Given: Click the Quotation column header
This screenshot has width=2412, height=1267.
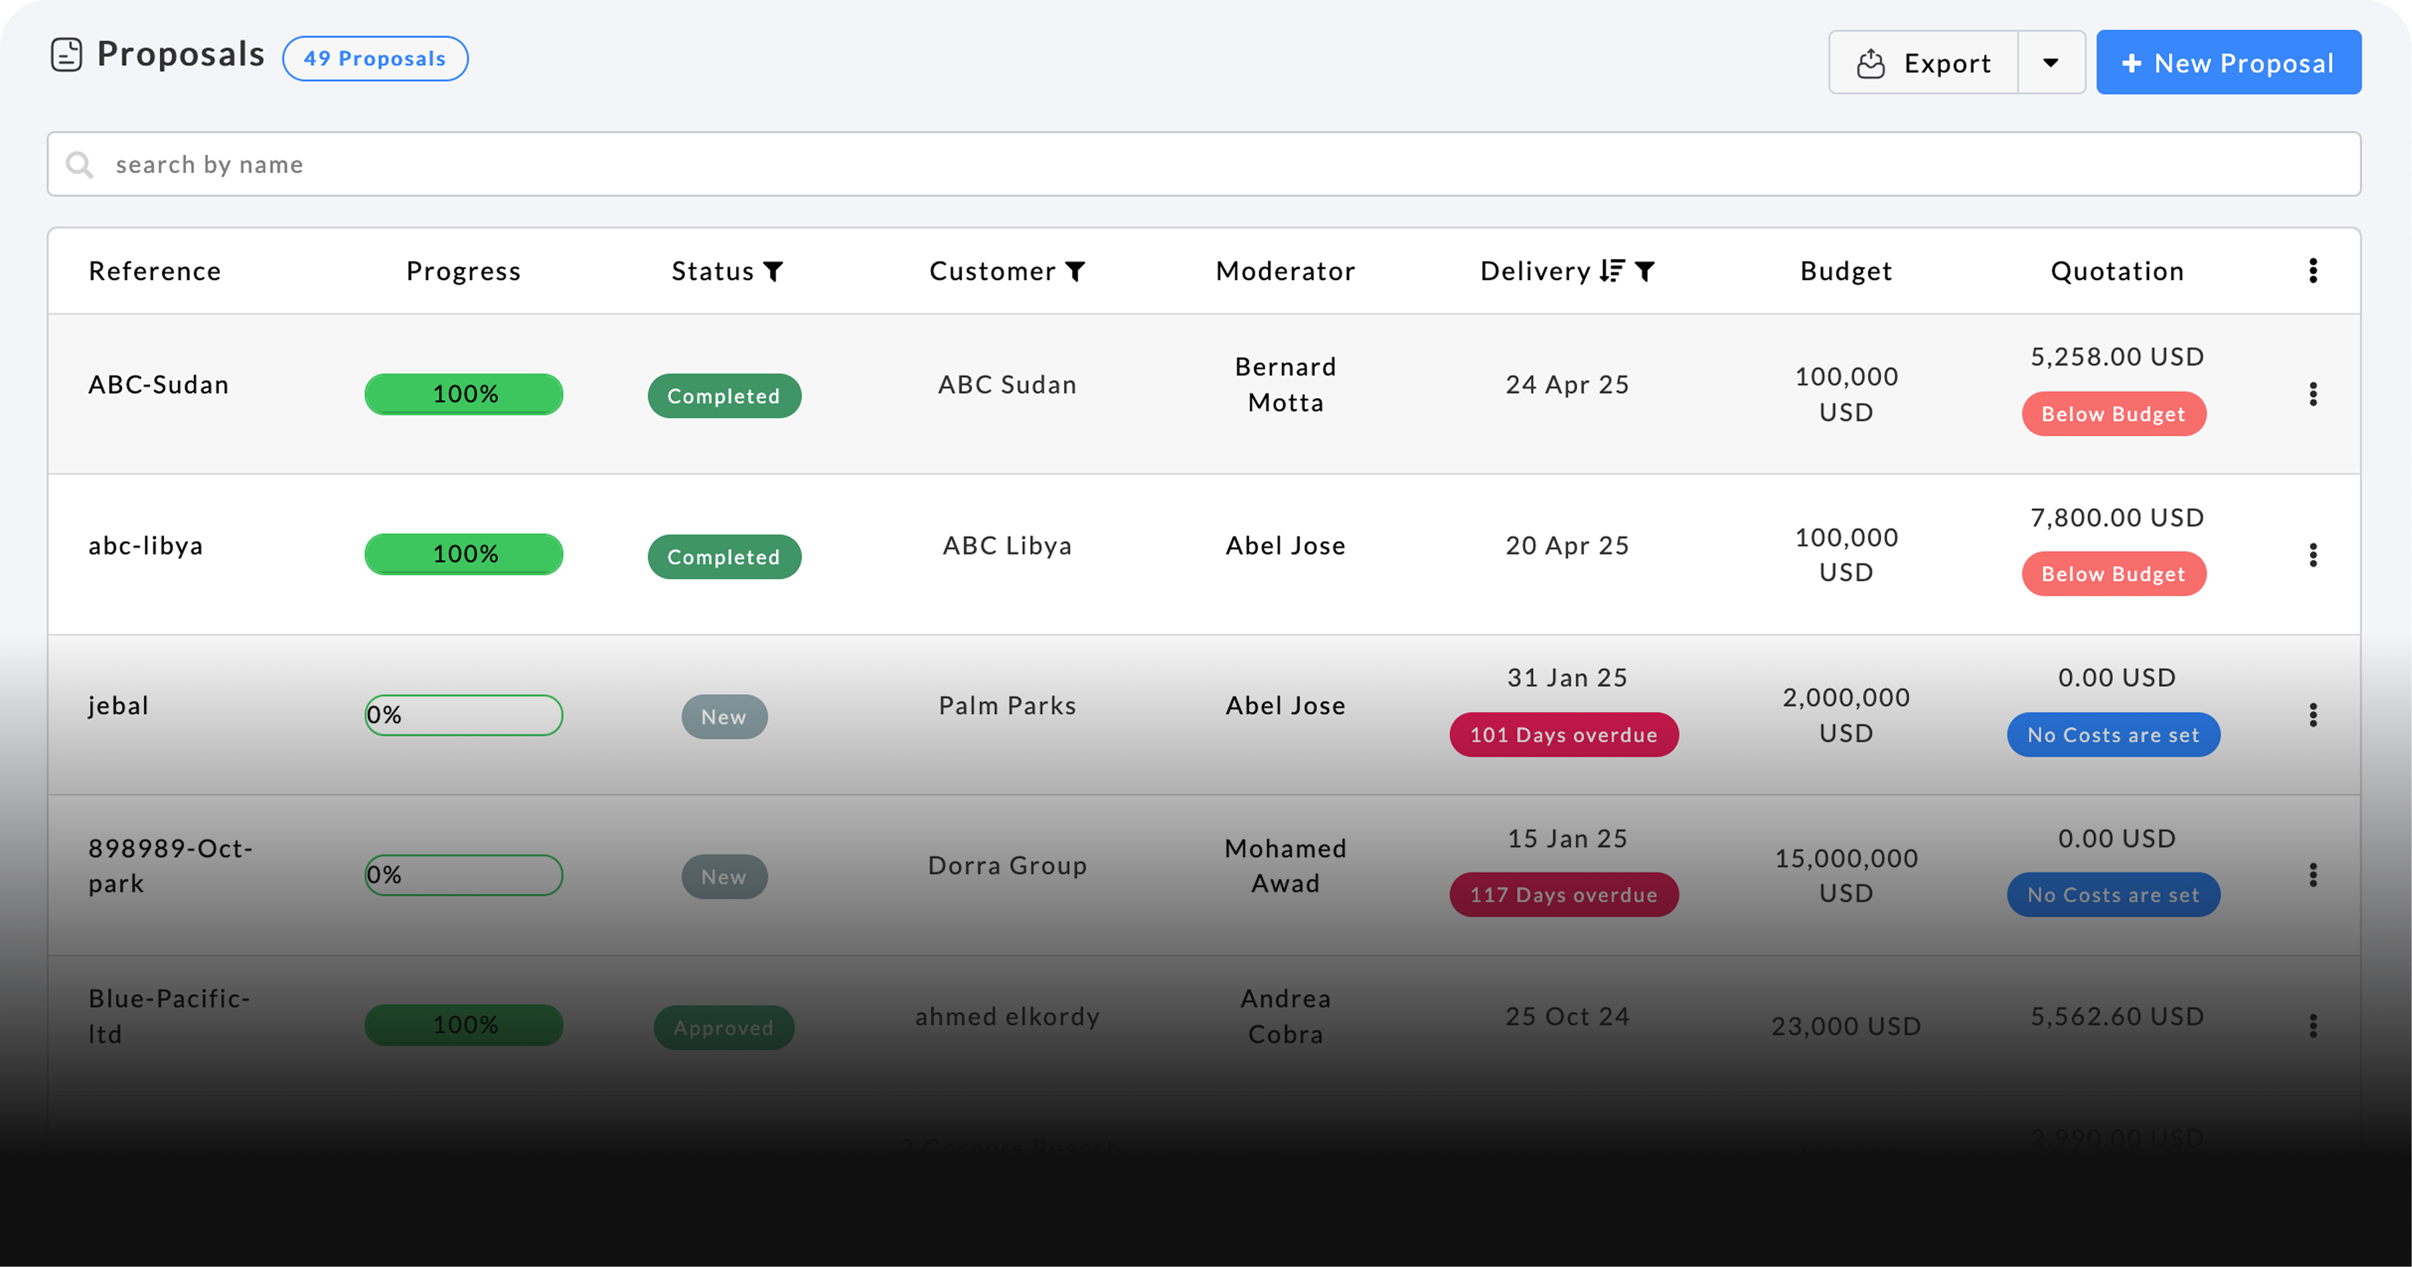Looking at the screenshot, I should click(x=2116, y=272).
